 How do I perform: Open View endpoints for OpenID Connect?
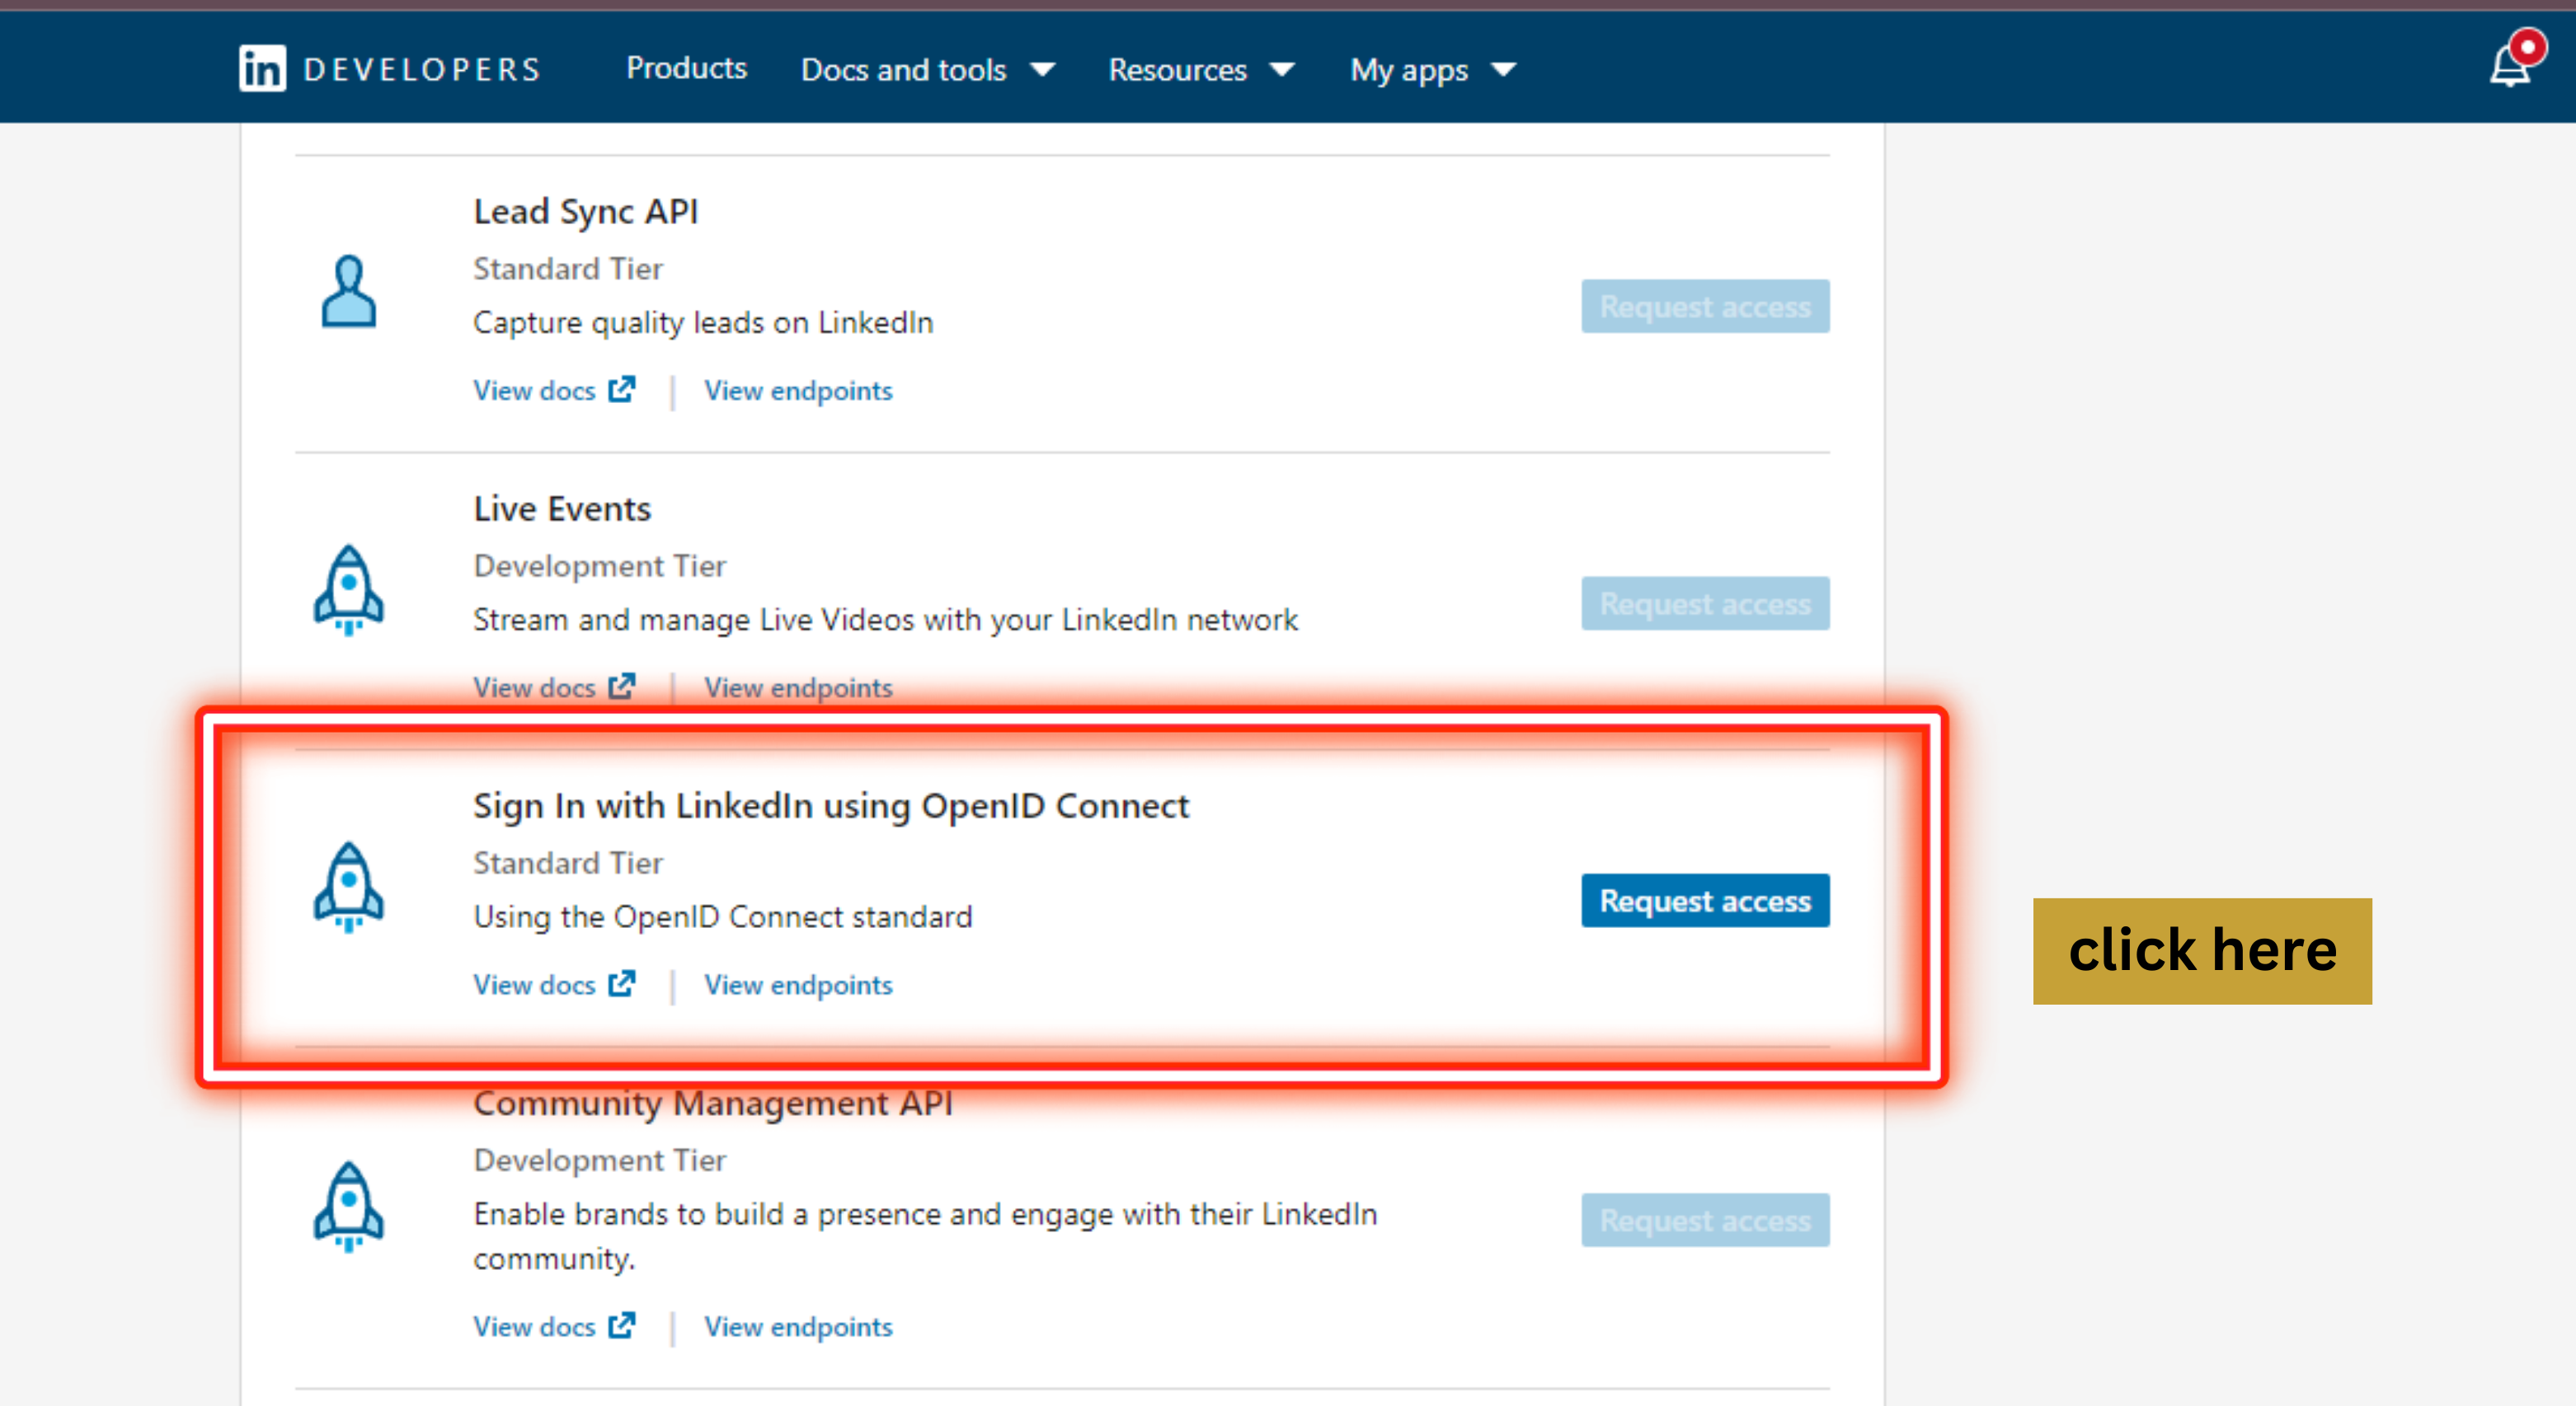pos(798,986)
